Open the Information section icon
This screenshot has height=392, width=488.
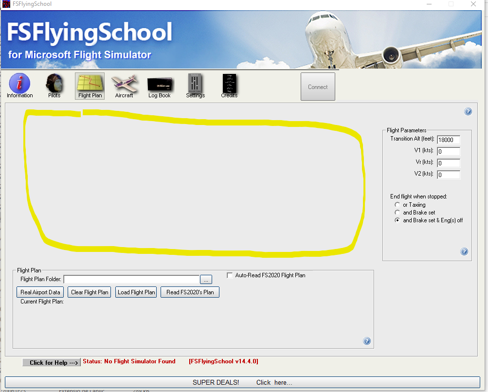point(19,86)
